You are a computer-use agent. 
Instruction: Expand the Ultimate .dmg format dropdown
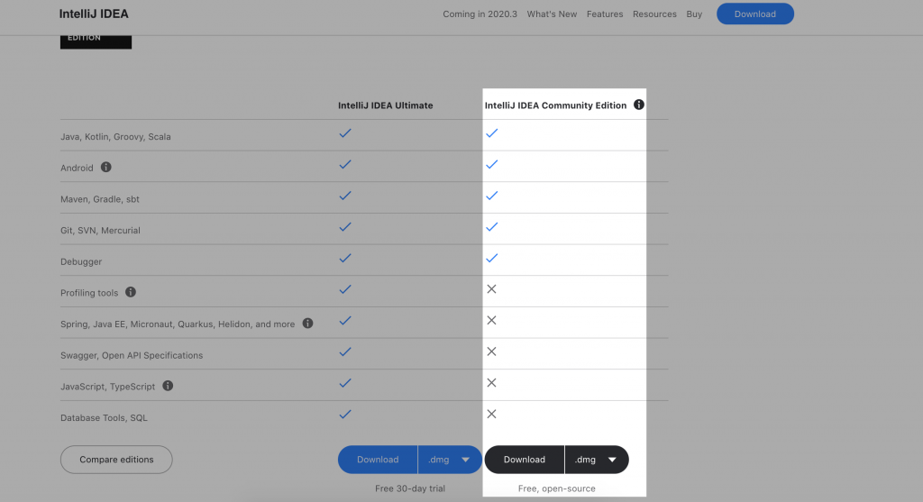(450, 460)
